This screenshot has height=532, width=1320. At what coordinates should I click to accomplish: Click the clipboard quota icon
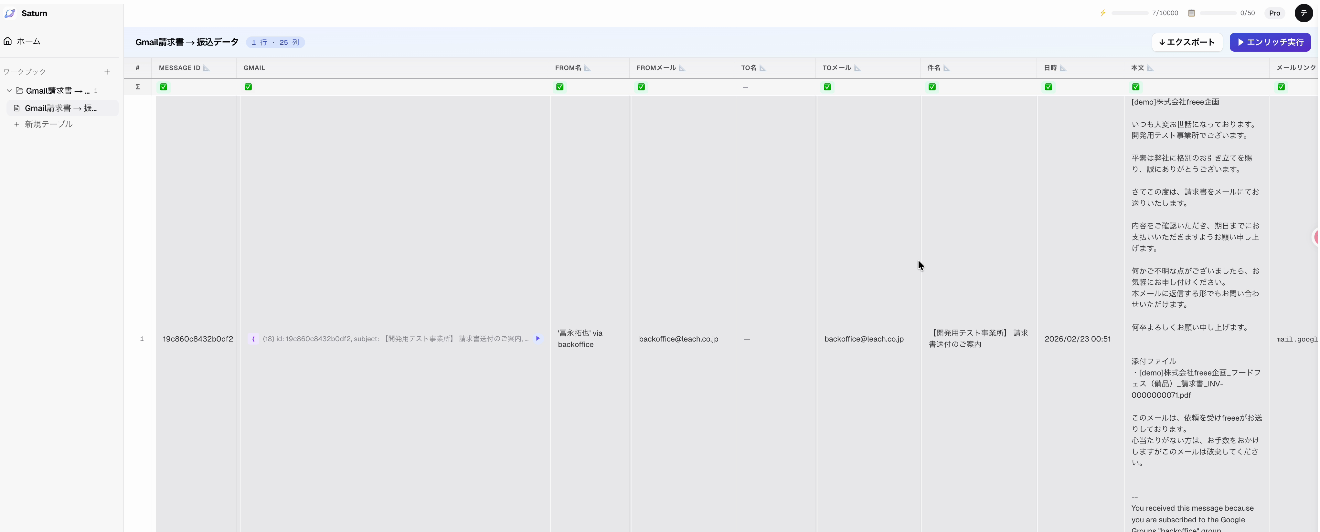point(1191,13)
